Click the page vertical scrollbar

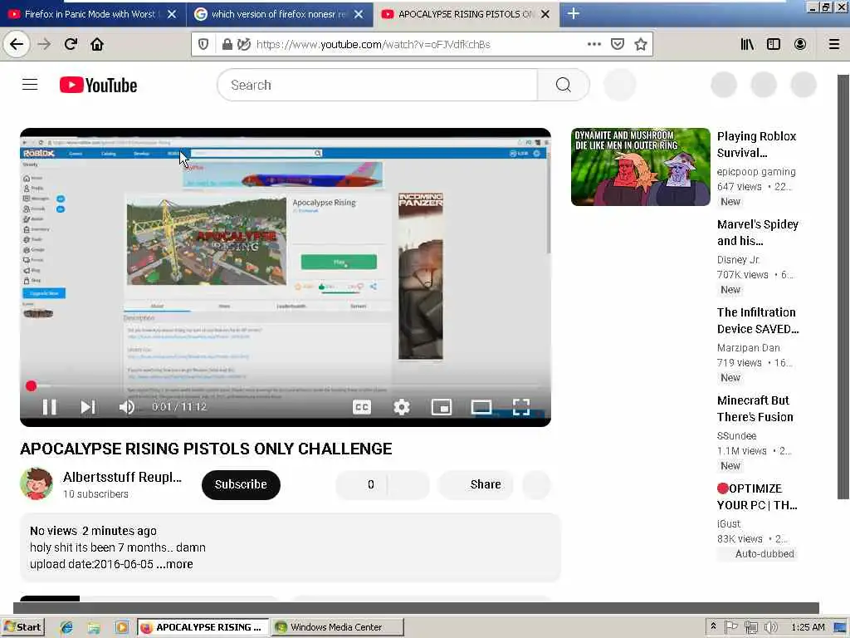click(x=843, y=287)
